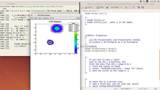
Task: Click the Redo arrow in gedit's toolbar
Action: (x=121, y=7)
